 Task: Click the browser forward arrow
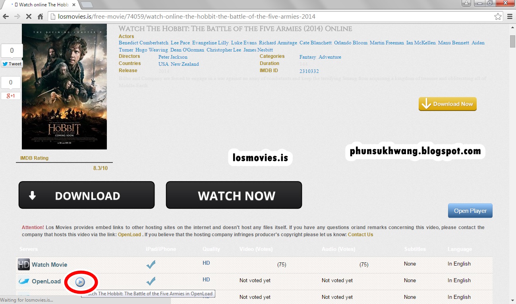click(x=17, y=17)
